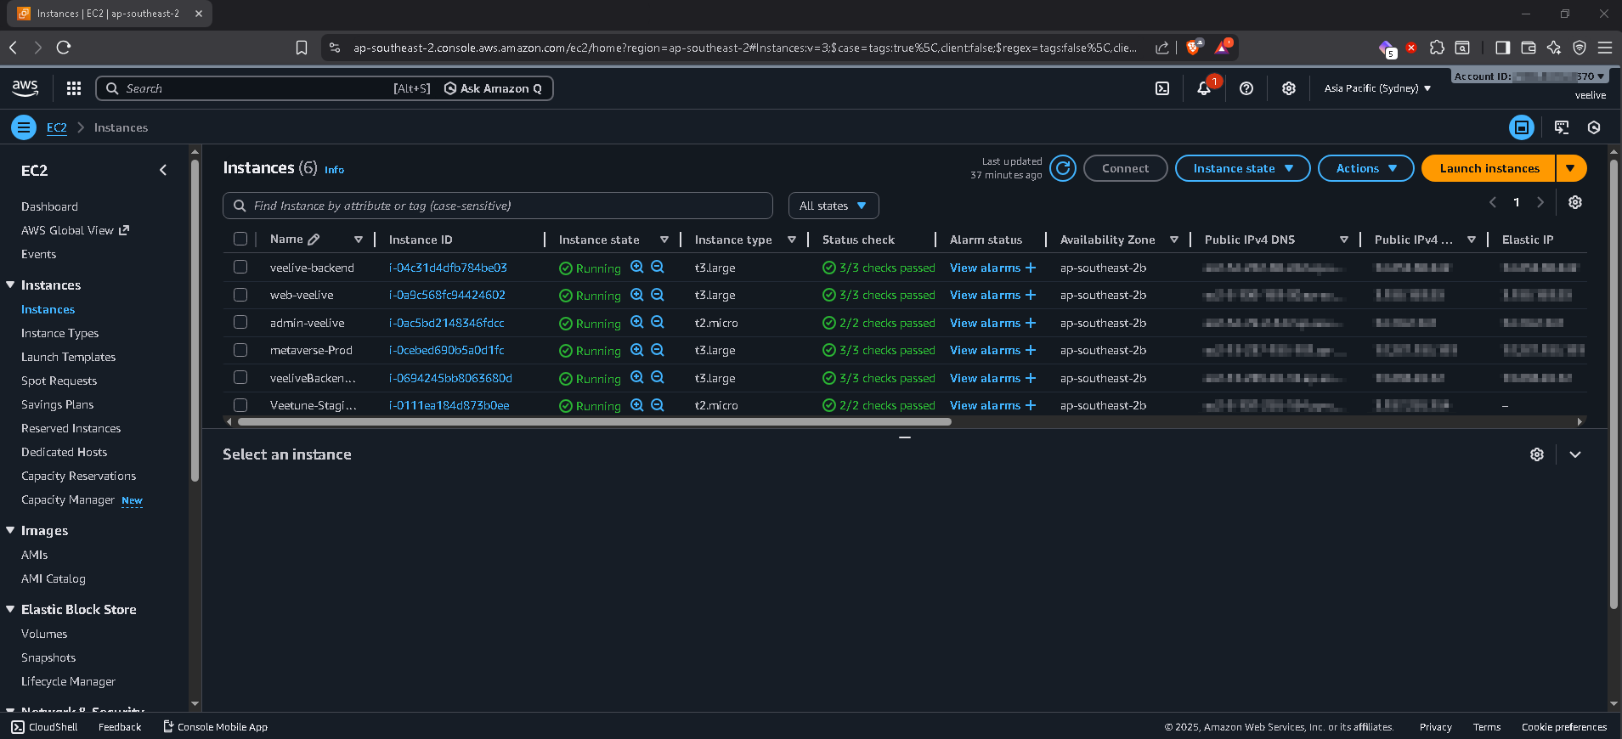Collapse Elastic Block Store section
1622x739 pixels.
[x=10, y=609]
